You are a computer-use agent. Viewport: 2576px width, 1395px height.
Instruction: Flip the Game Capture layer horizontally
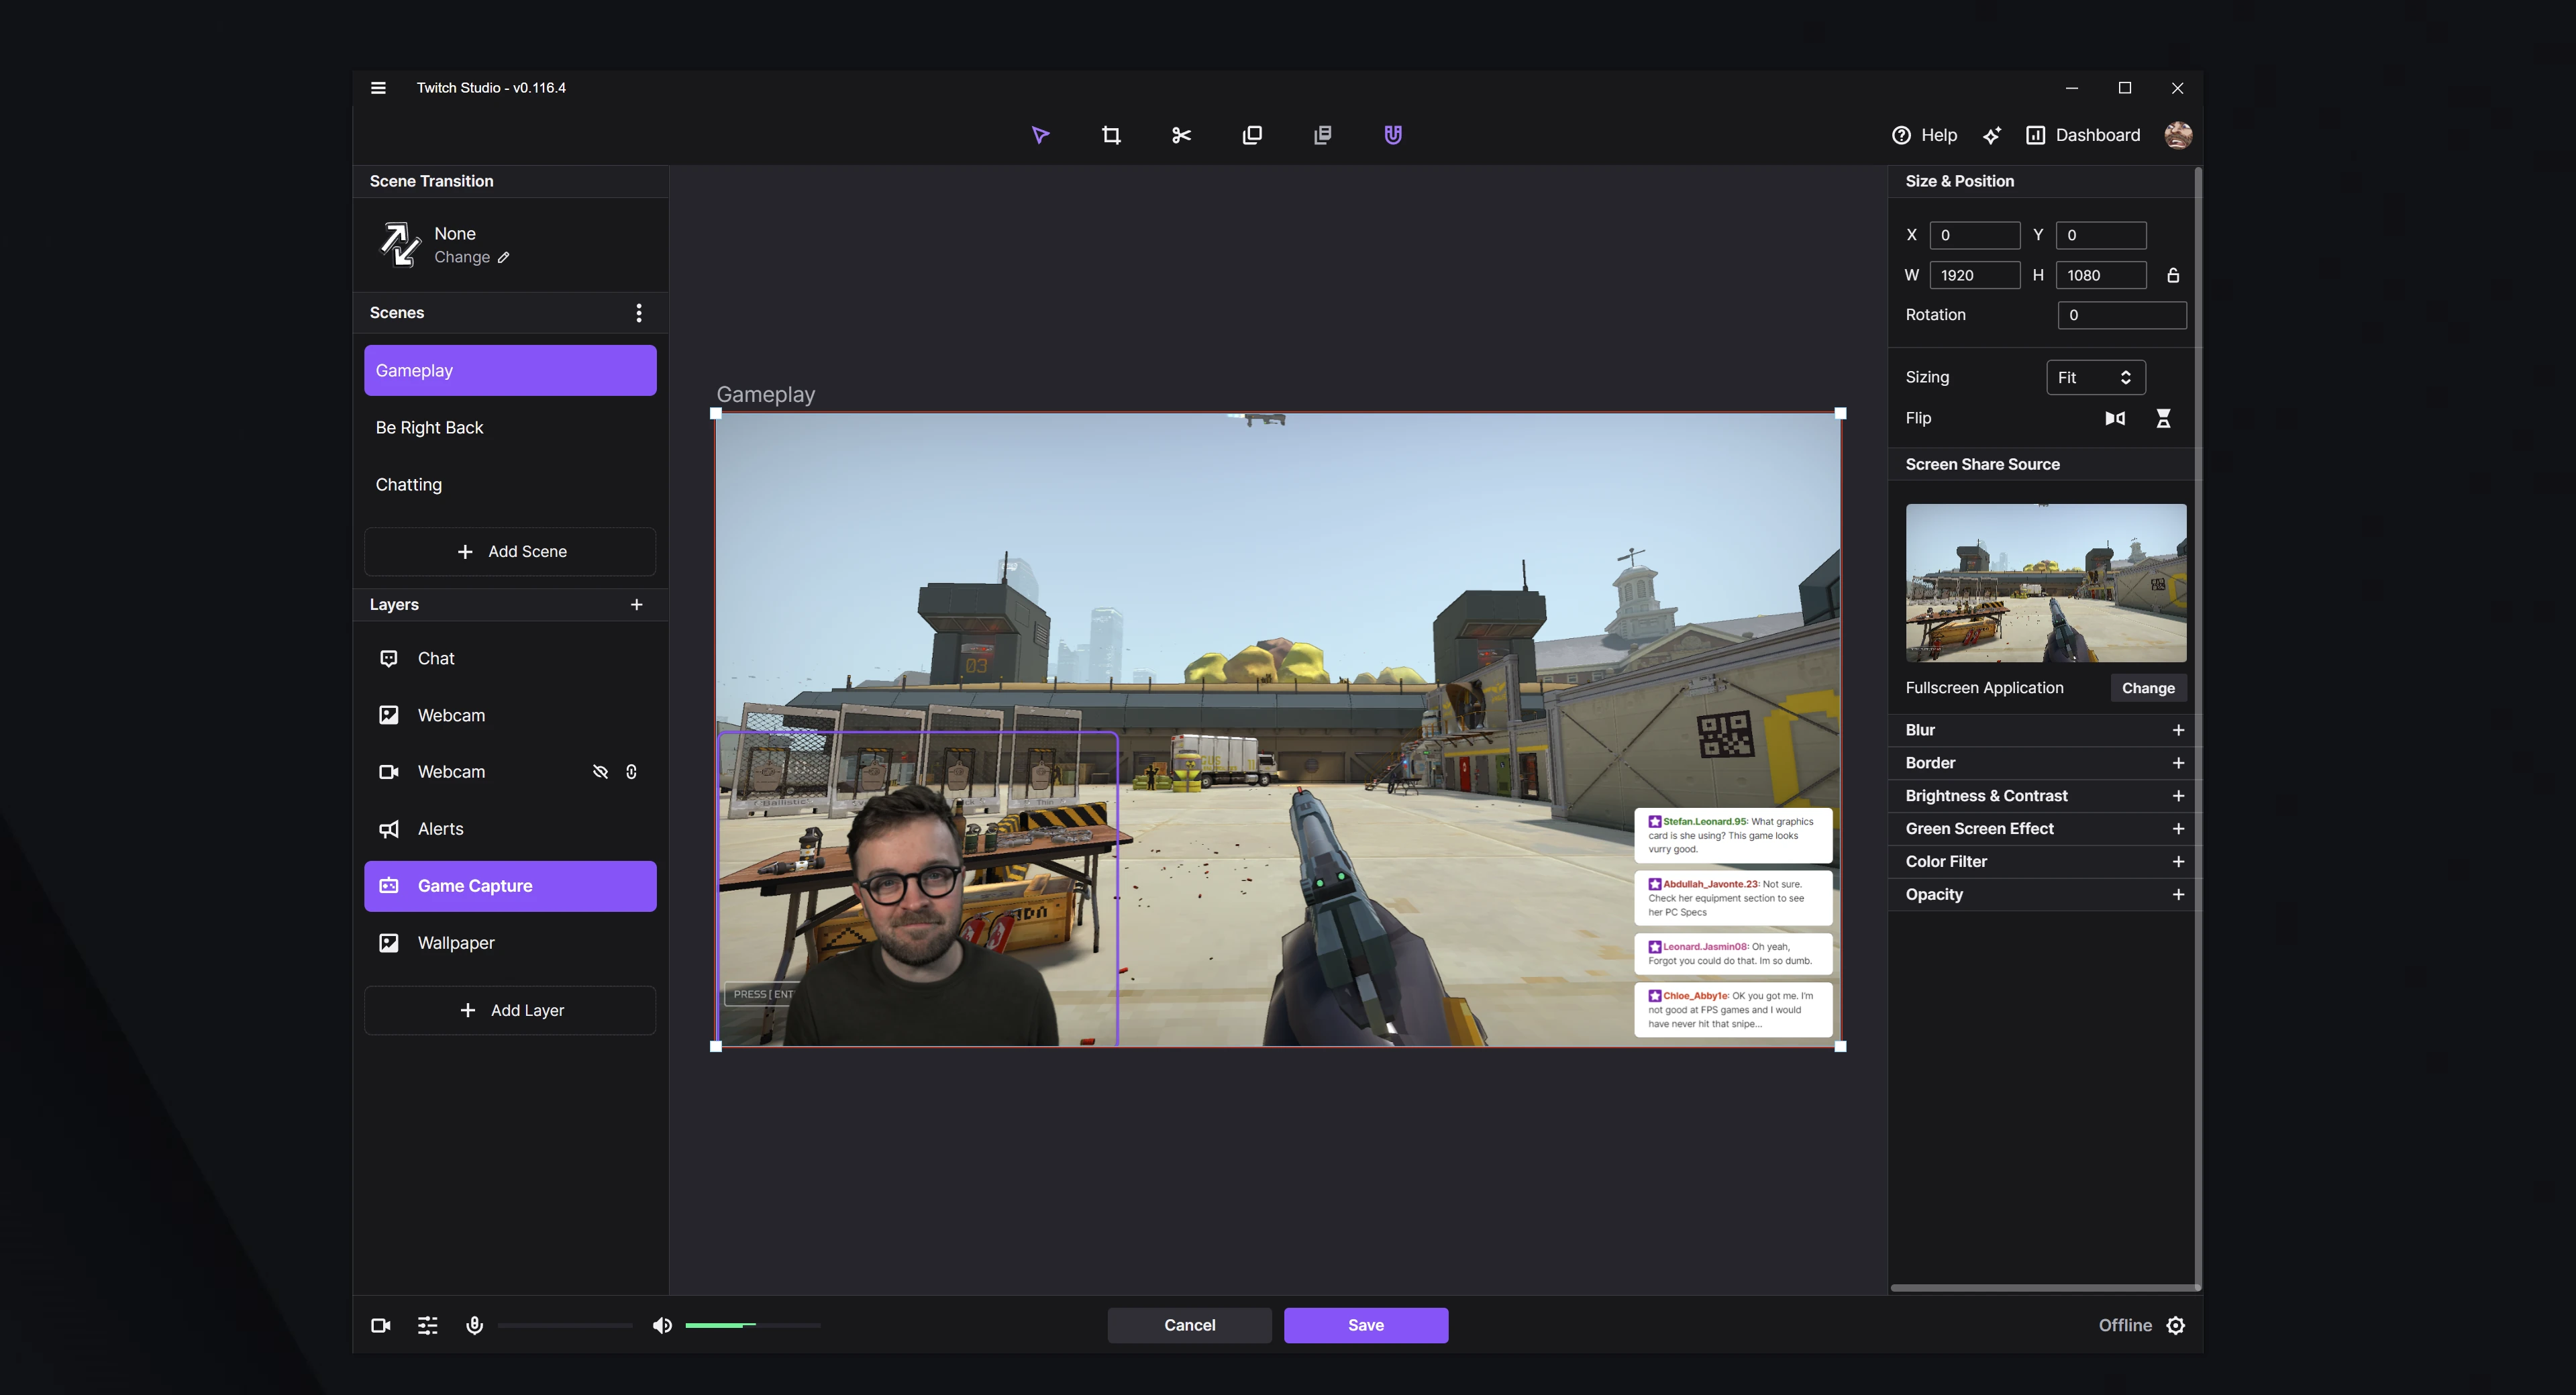point(2115,418)
